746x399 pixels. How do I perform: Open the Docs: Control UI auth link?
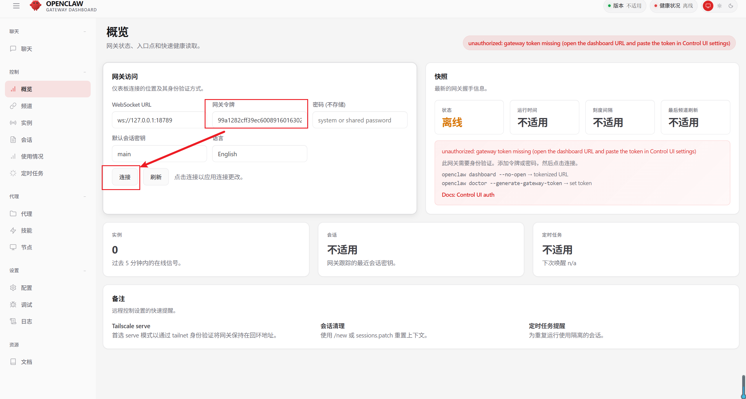tap(468, 195)
